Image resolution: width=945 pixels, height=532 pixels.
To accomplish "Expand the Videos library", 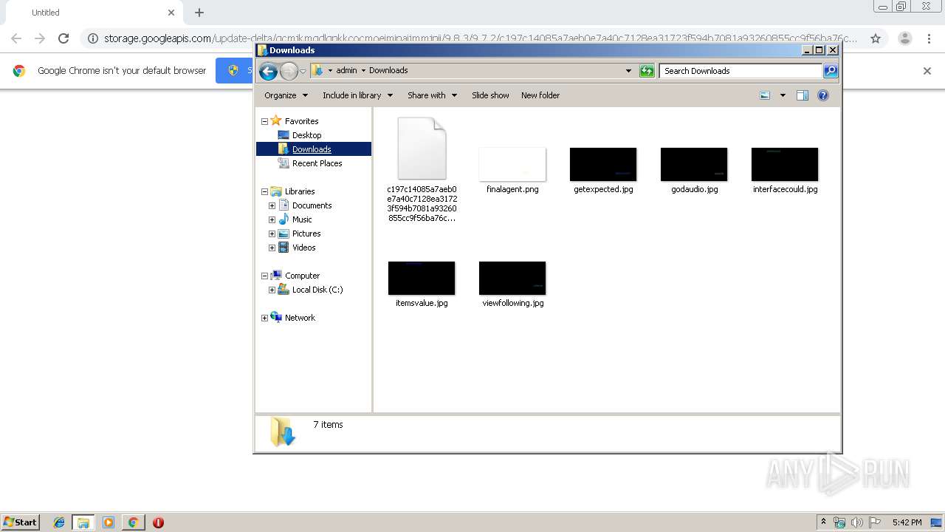I will point(272,248).
